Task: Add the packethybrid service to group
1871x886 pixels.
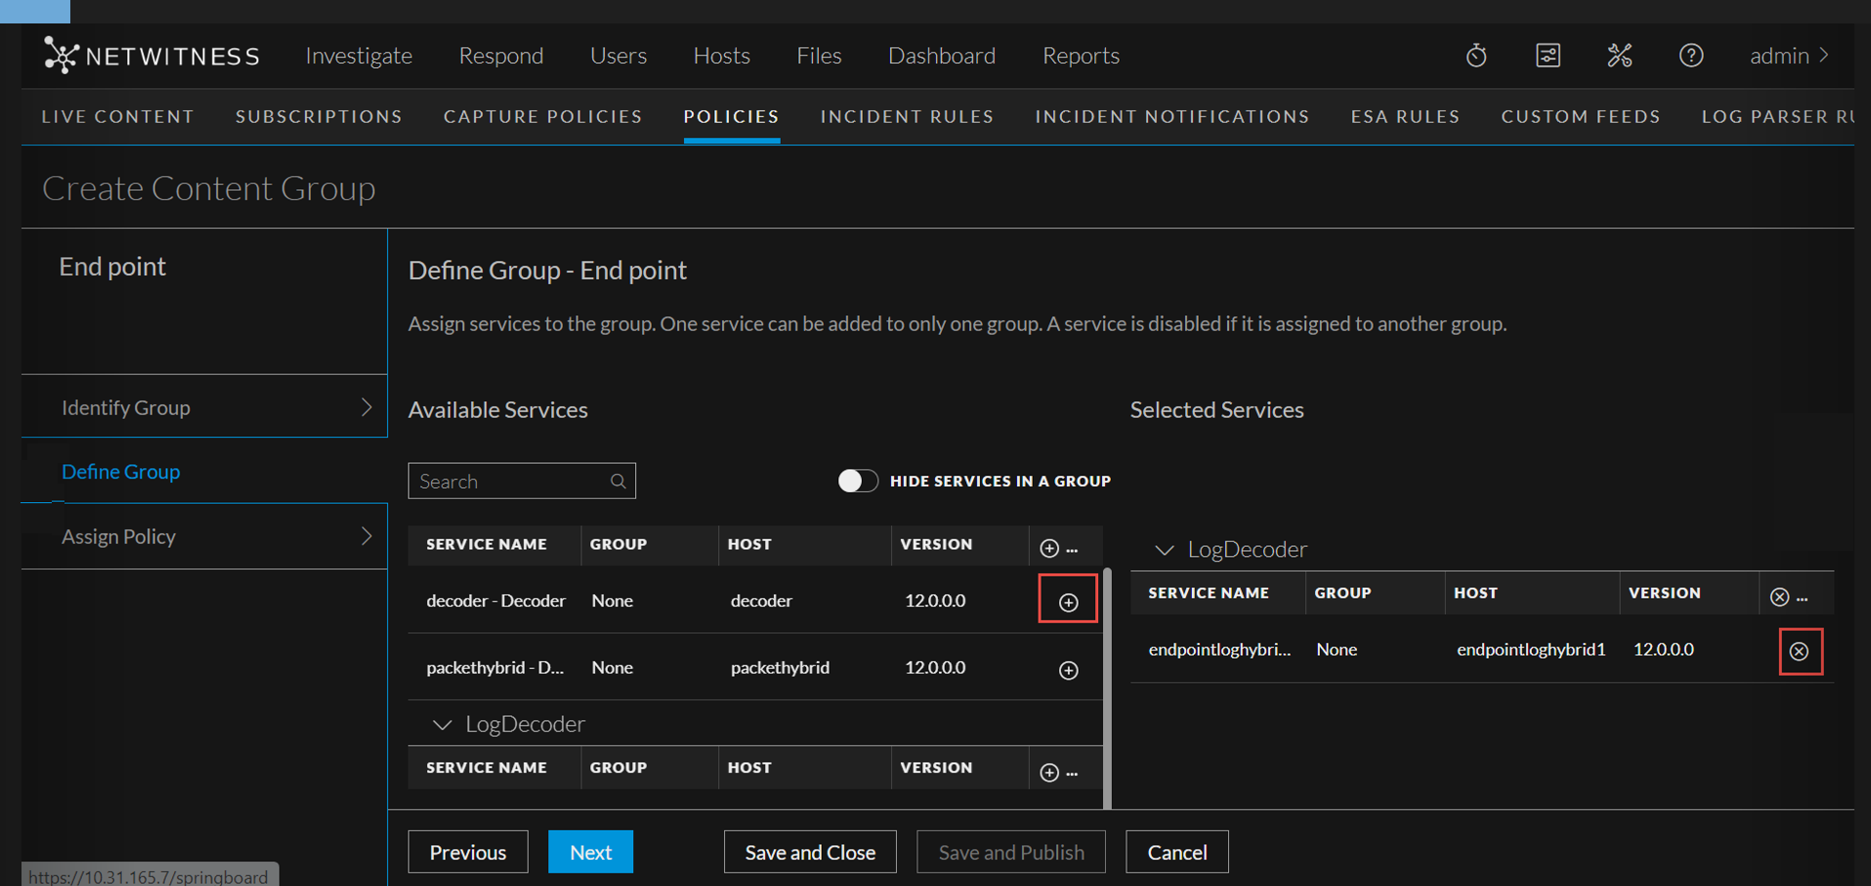Action: (1068, 670)
